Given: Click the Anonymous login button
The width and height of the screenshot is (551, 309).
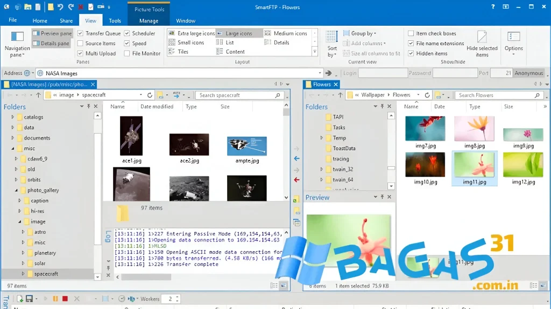Looking at the screenshot, I should tap(529, 73).
